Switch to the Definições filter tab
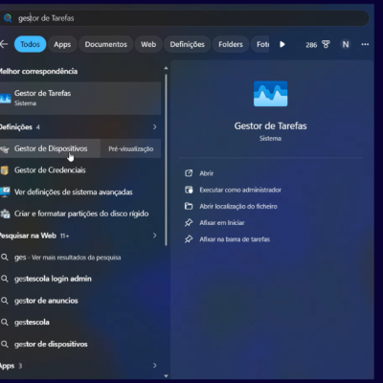Viewport: 383px width, 383px height. 187,44
